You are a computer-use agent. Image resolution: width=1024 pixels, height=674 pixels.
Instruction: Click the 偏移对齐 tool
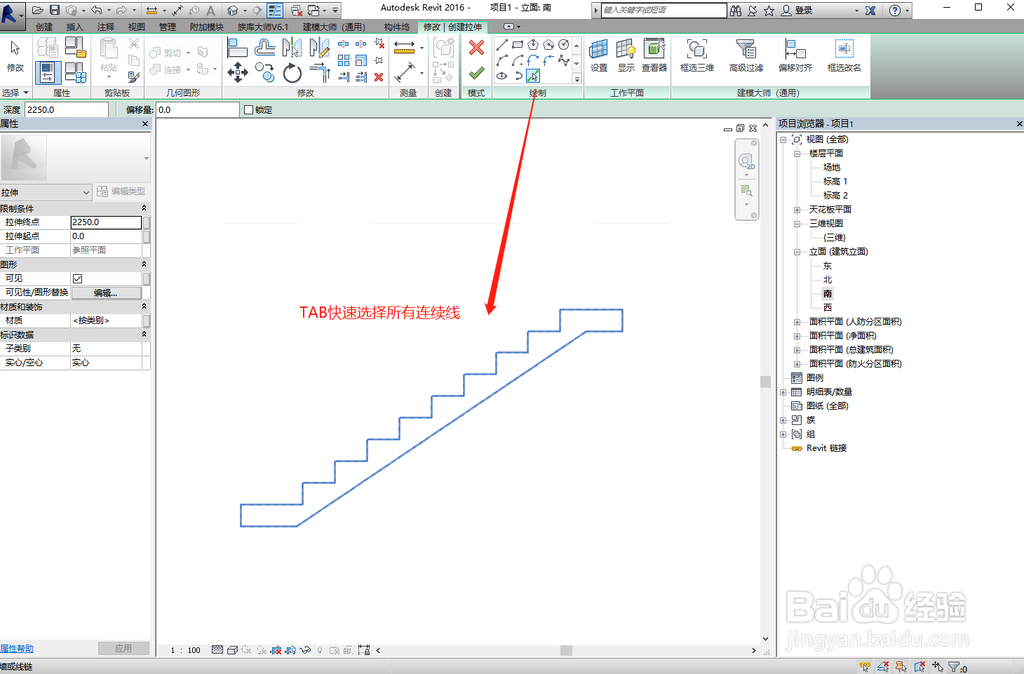click(x=795, y=55)
